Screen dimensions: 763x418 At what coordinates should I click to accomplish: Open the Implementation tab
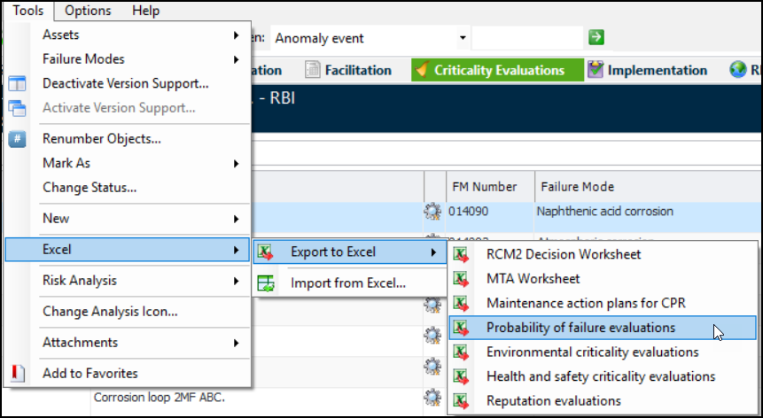(x=656, y=70)
